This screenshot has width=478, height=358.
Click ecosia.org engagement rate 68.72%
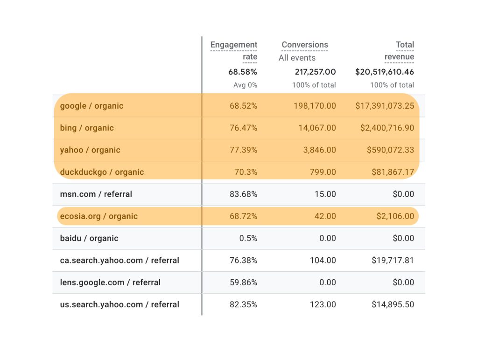coord(243,216)
